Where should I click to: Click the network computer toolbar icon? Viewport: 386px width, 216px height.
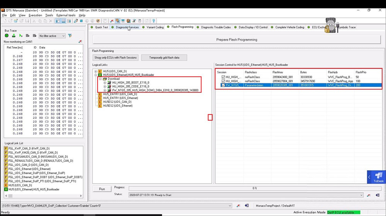point(123,21)
